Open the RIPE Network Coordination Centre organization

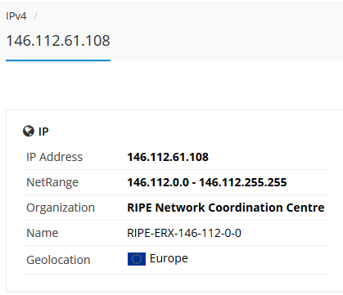[x=226, y=208]
